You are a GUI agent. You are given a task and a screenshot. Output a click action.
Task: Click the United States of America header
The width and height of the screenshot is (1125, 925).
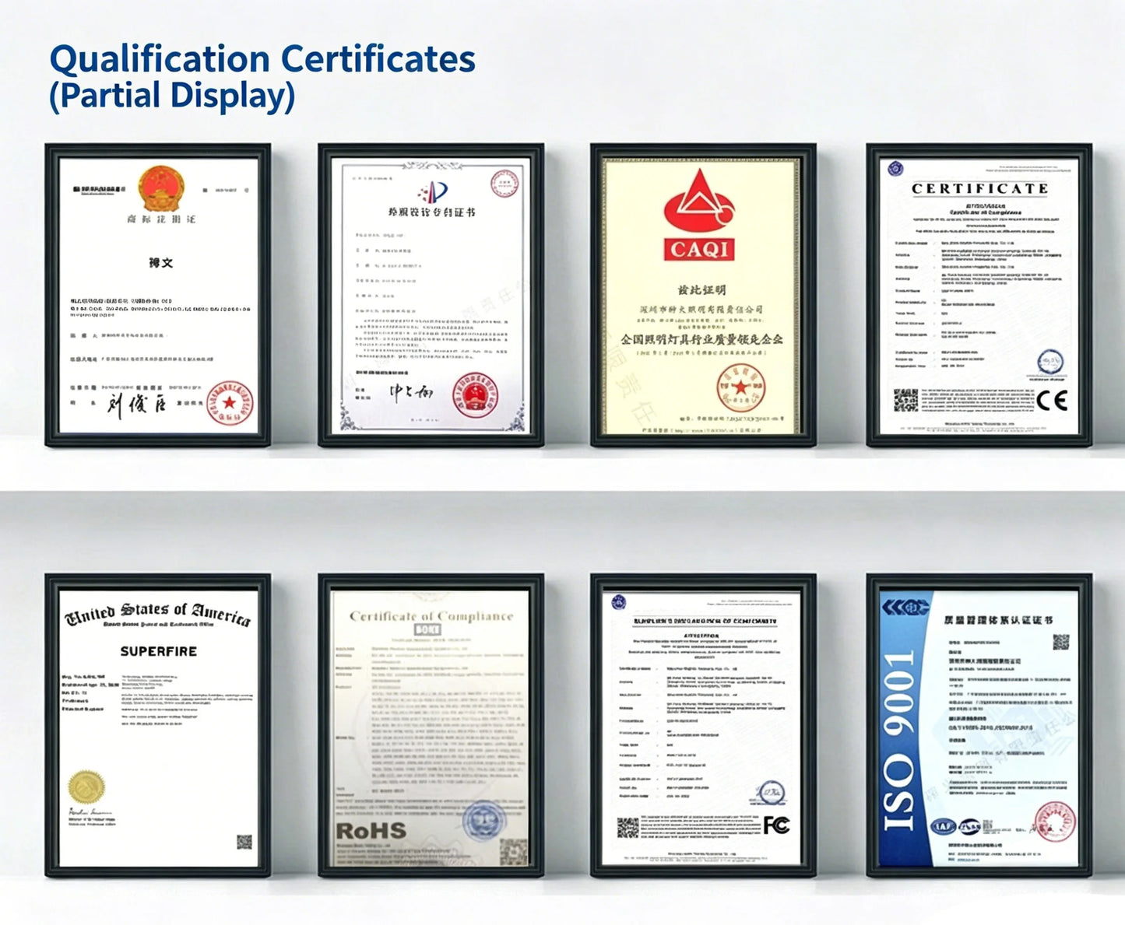(158, 614)
